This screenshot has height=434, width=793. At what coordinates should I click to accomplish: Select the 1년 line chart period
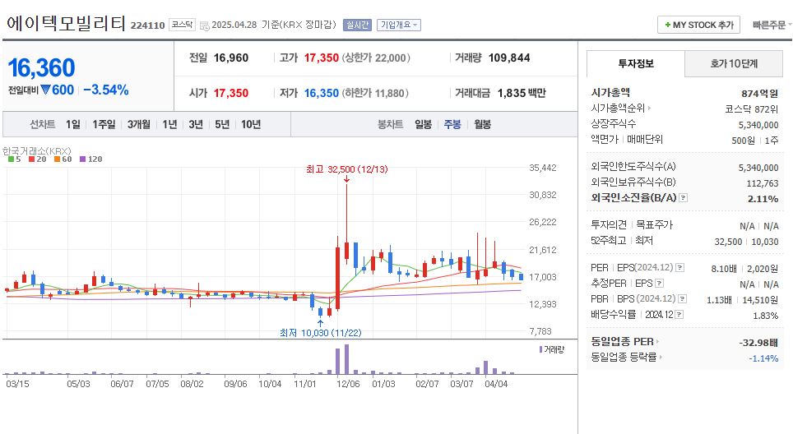point(169,124)
